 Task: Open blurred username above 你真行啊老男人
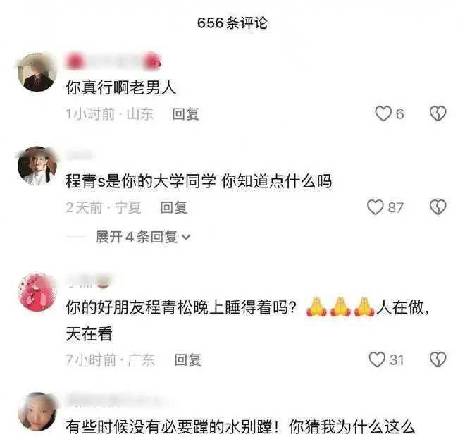pos(113,61)
